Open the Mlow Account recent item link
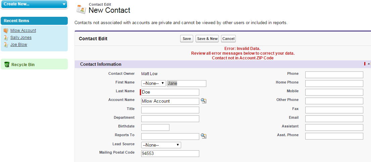 (23, 31)
